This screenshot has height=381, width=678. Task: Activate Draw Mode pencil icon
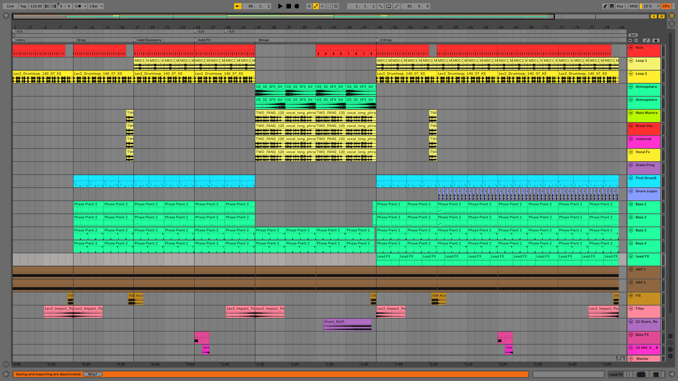605,6
